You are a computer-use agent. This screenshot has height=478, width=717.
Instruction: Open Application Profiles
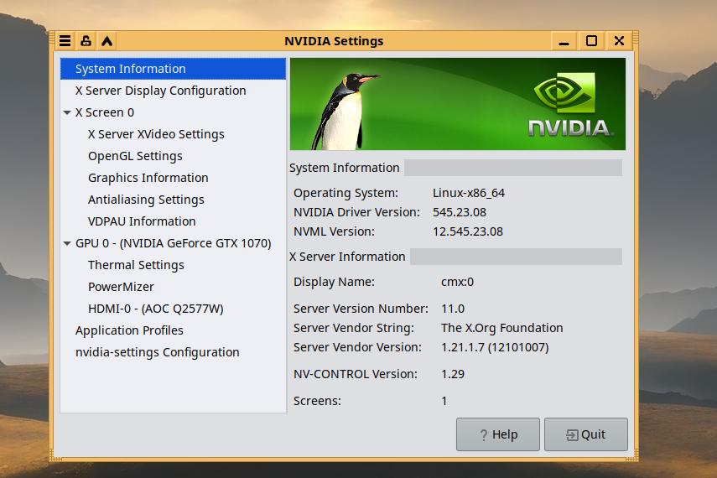[x=129, y=330]
